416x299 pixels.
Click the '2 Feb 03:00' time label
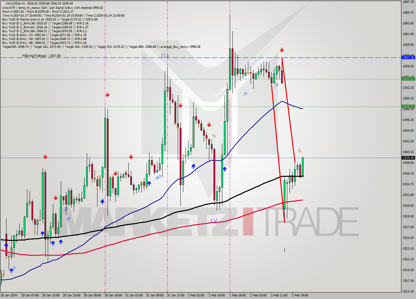click(258, 295)
